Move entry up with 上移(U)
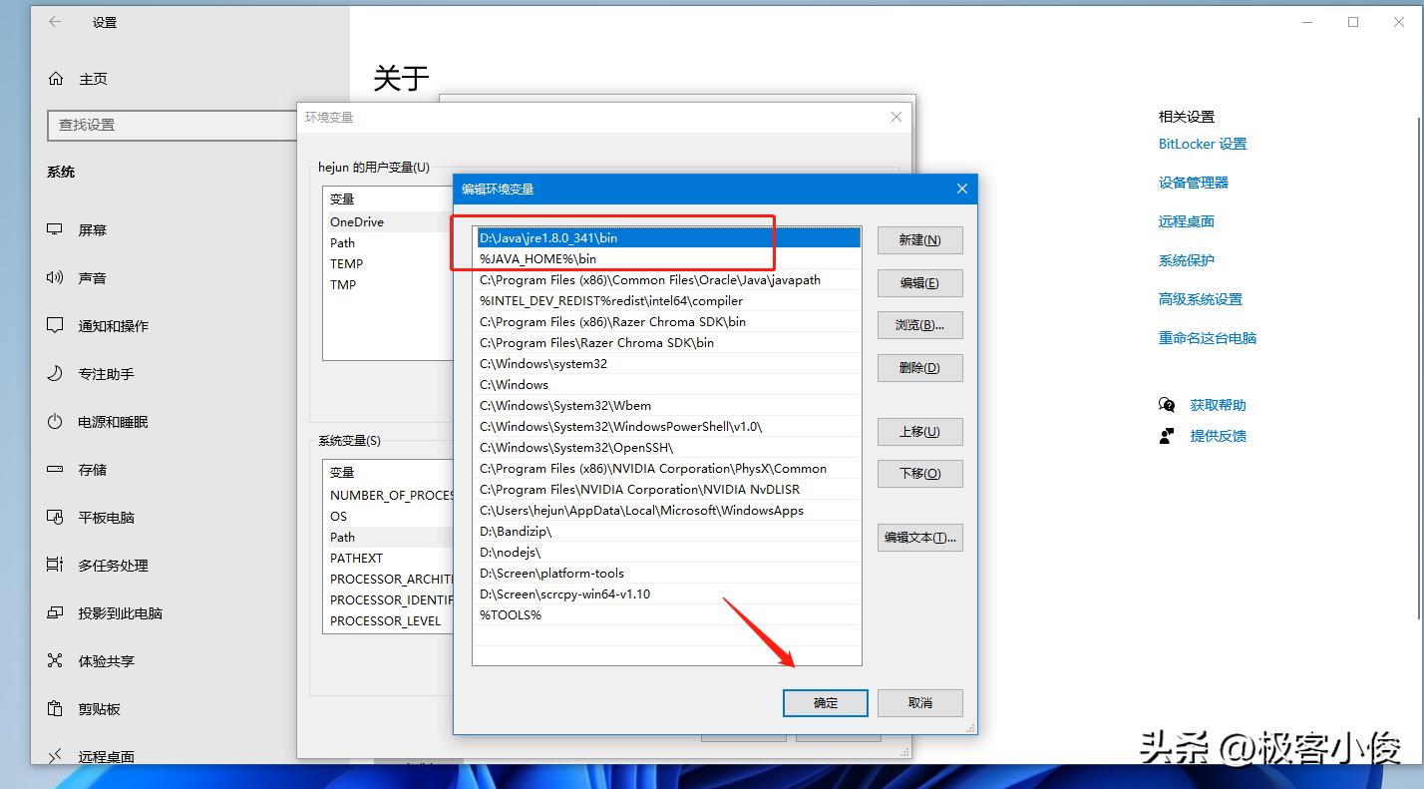This screenshot has height=789, width=1424. pos(918,431)
